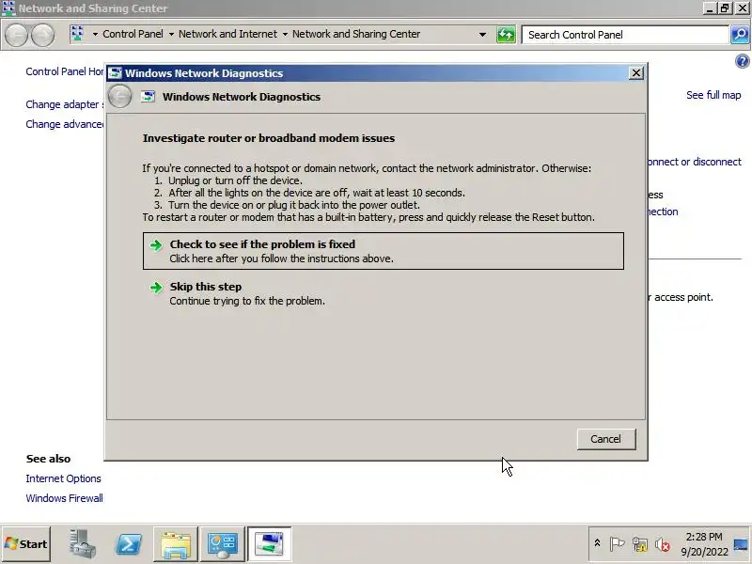Click muted volume tray icon
Screen dimensions: 752x564
[663, 544]
